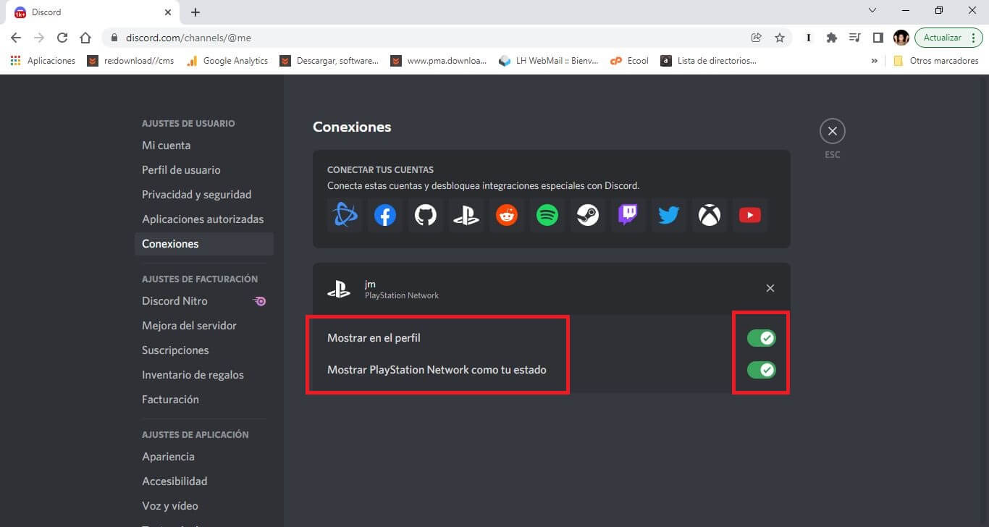Open the re:download//cms bookmark

[131, 61]
